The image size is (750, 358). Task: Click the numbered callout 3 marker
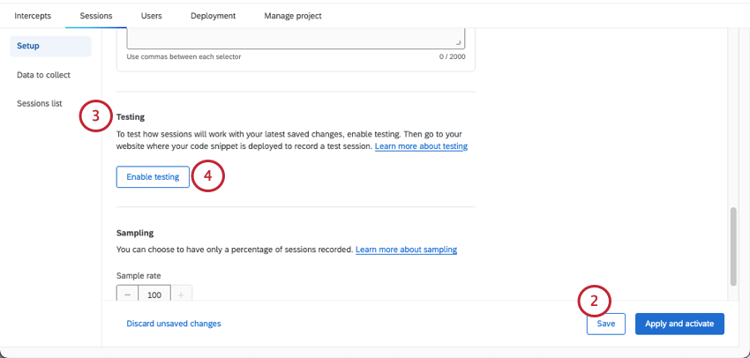(x=96, y=116)
